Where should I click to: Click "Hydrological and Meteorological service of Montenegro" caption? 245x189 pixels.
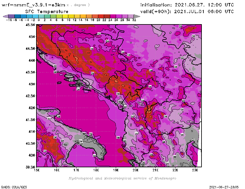point(122,178)
